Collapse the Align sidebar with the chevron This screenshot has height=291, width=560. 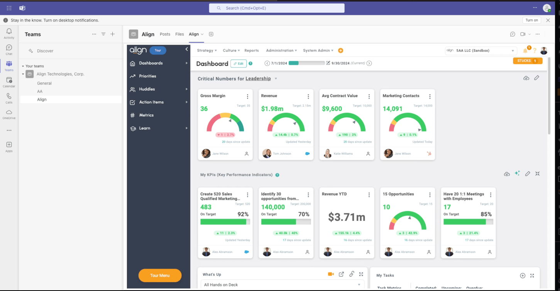(x=186, y=49)
